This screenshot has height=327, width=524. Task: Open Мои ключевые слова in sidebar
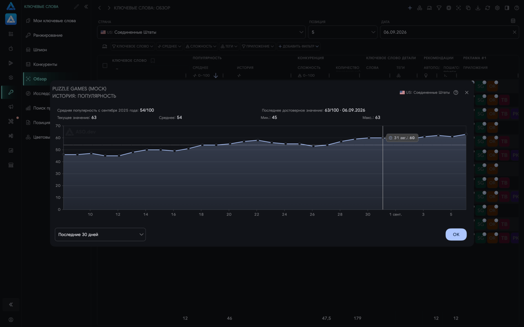(x=55, y=21)
